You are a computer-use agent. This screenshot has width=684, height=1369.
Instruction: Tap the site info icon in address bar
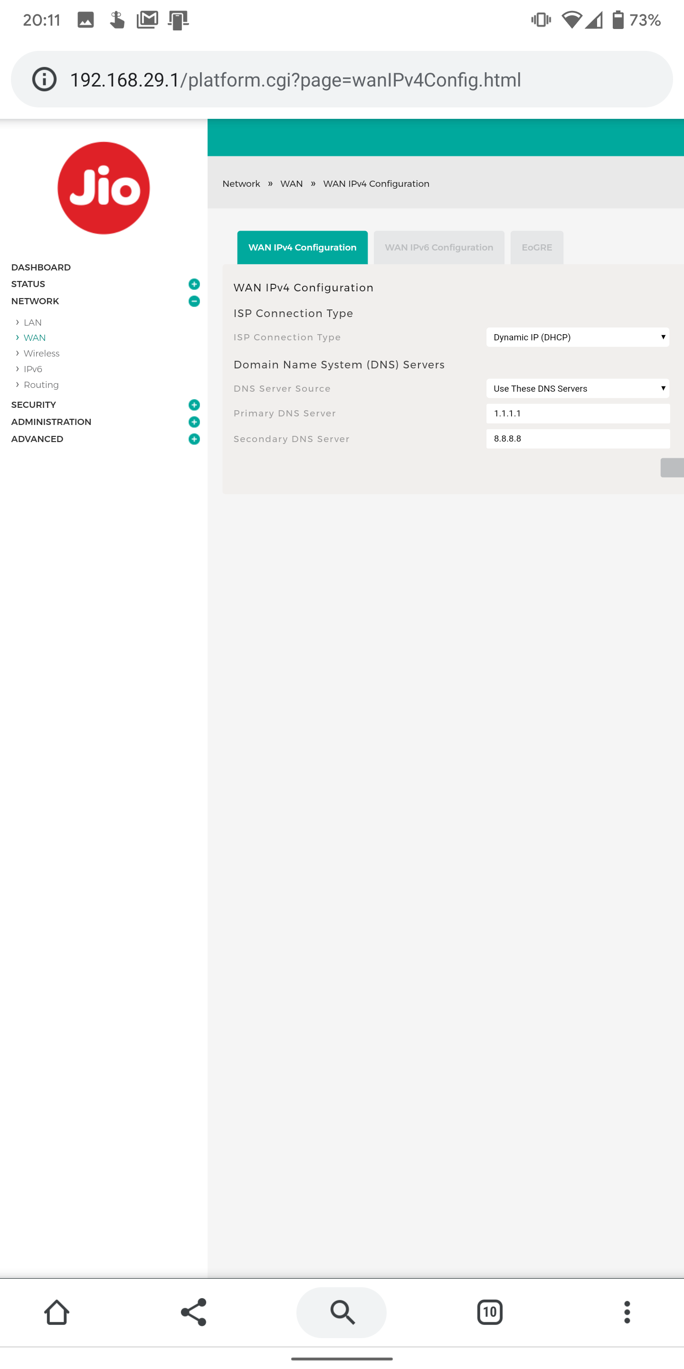45,80
